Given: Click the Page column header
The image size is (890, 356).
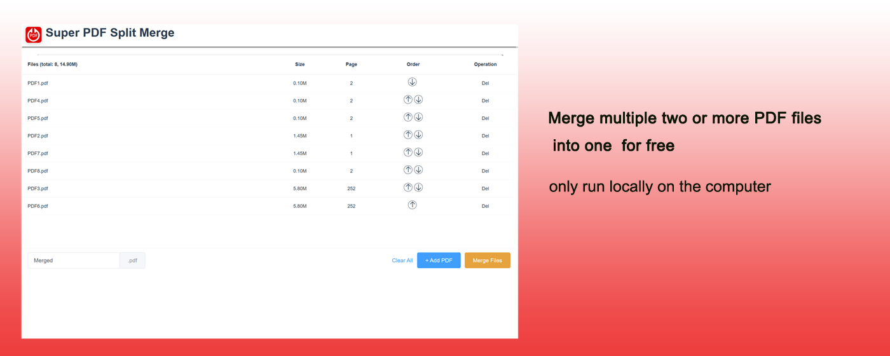Looking at the screenshot, I should point(352,64).
